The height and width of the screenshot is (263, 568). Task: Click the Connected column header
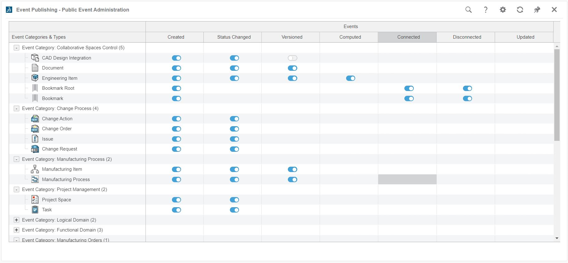click(x=408, y=37)
